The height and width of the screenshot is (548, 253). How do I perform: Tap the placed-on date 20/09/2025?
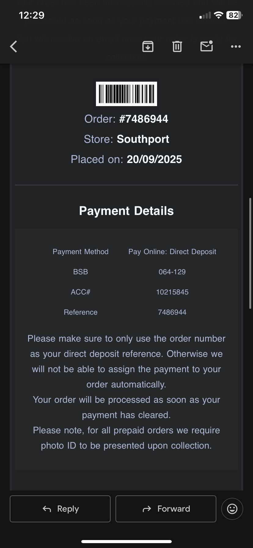pos(154,159)
